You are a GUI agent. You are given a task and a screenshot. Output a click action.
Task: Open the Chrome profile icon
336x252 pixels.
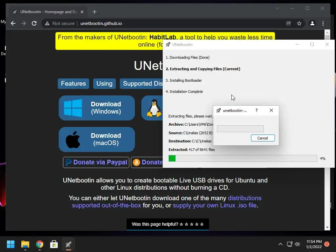312,23
